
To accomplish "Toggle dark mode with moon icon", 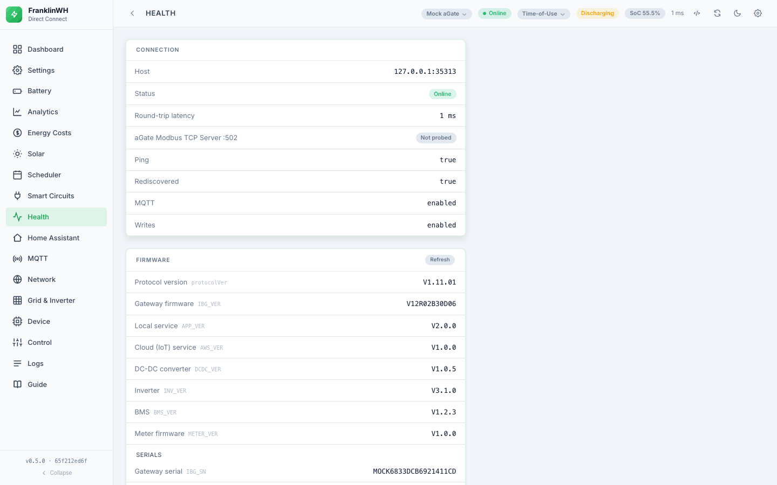I will pos(738,13).
